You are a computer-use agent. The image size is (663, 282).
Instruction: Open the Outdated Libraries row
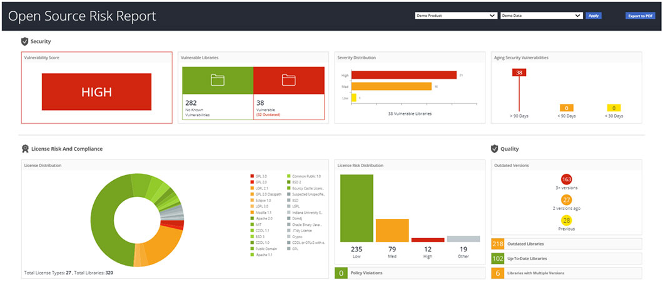pos(566,244)
